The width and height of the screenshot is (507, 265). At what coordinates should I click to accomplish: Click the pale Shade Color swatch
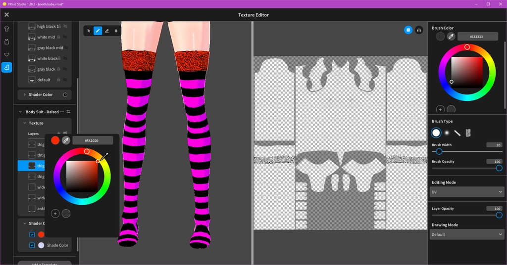41,245
